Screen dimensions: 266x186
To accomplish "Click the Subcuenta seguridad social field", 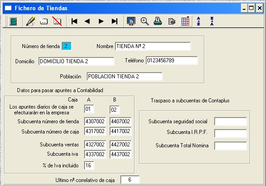I will 231,121.
